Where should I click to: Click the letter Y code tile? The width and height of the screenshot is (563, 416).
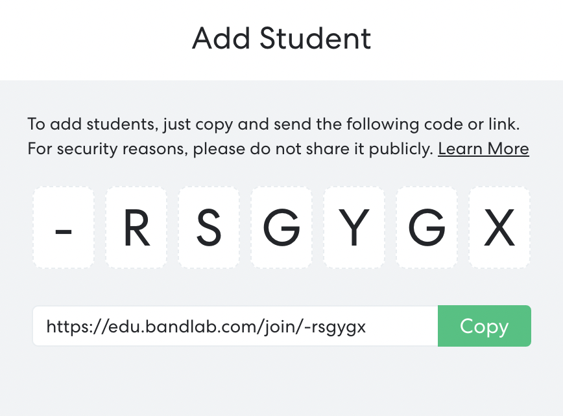[x=353, y=227]
